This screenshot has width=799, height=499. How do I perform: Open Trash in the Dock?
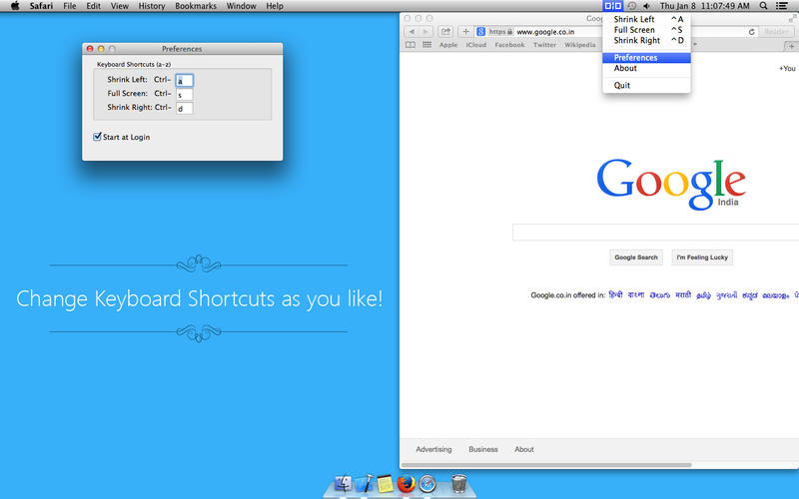click(x=459, y=484)
